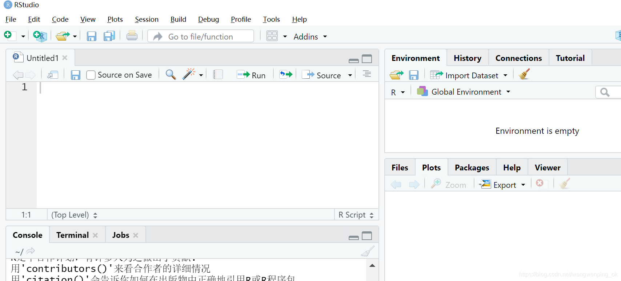
Task: Compile report notebook icon
Action: (218, 75)
